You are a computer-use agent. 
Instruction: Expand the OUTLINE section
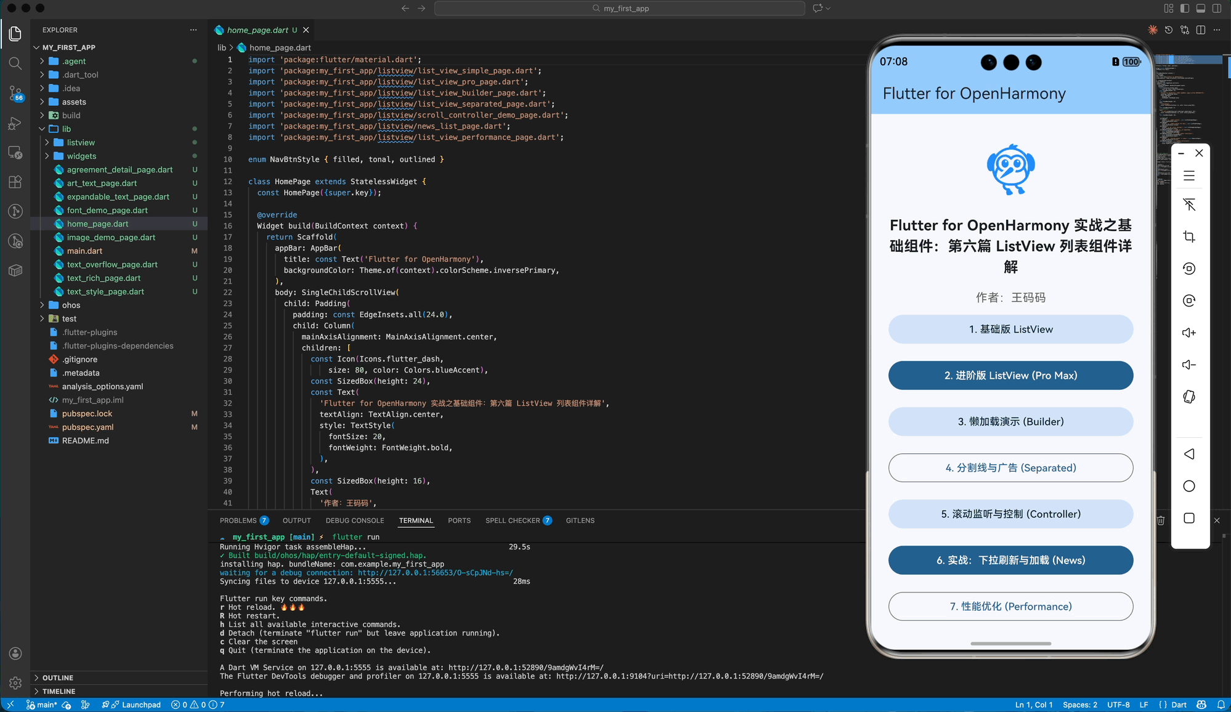(x=58, y=678)
